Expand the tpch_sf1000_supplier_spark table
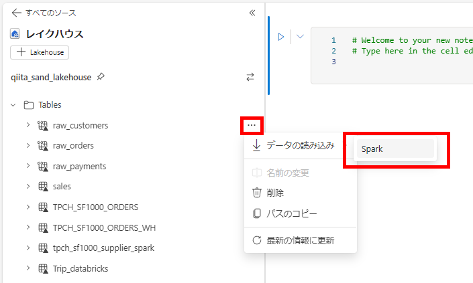The width and height of the screenshot is (473, 283). [x=28, y=248]
